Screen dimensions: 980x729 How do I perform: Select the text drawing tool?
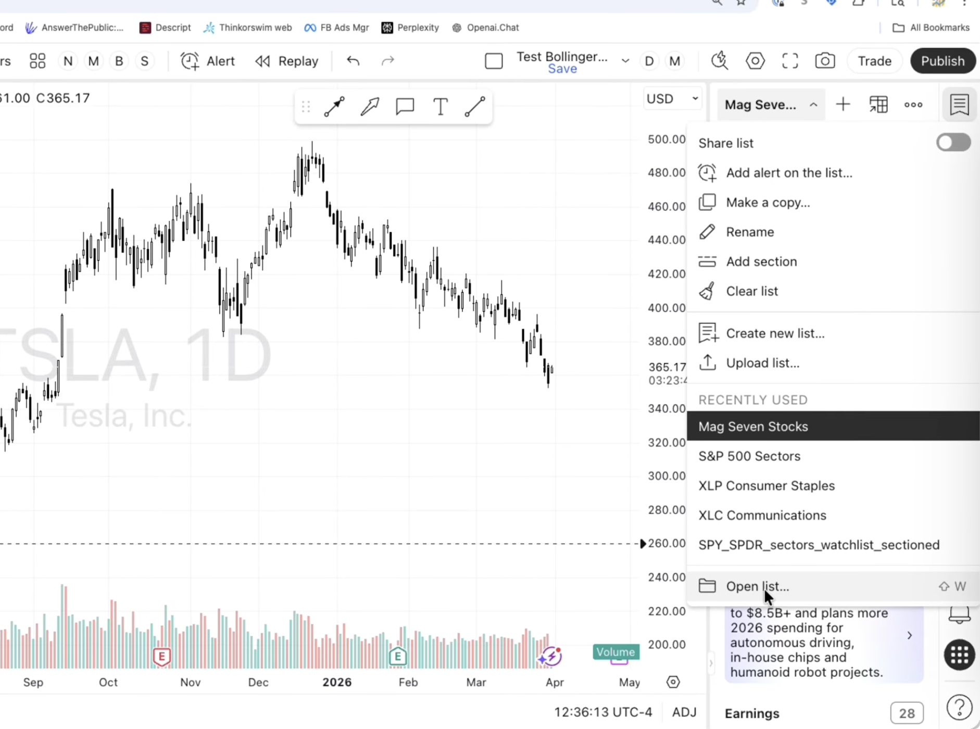tap(440, 107)
